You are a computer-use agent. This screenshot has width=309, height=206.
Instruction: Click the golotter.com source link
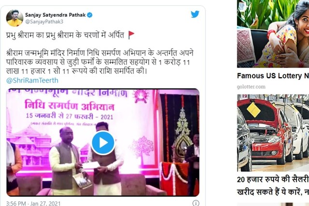click(x=251, y=87)
